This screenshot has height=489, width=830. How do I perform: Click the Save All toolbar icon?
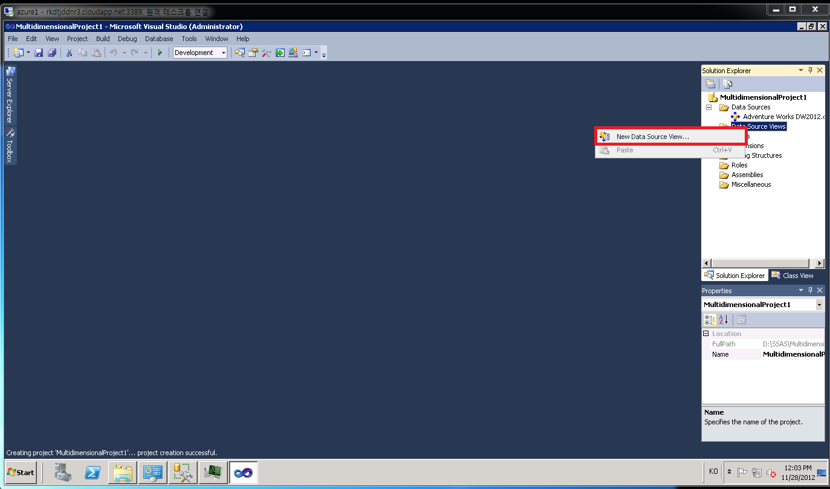coord(52,53)
